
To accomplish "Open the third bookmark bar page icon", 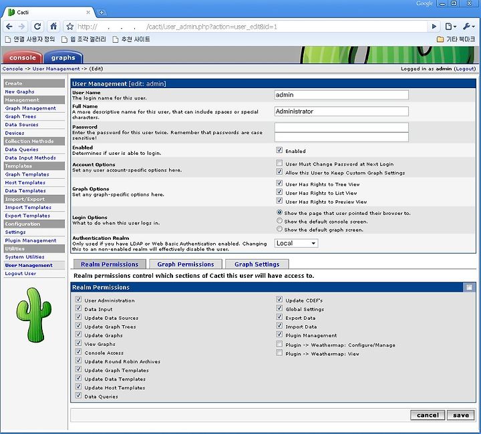I will click(115, 39).
